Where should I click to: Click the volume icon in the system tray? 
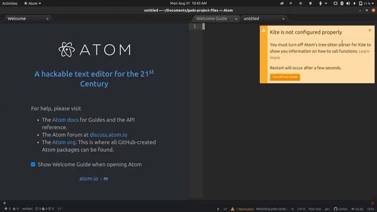(348, 4)
